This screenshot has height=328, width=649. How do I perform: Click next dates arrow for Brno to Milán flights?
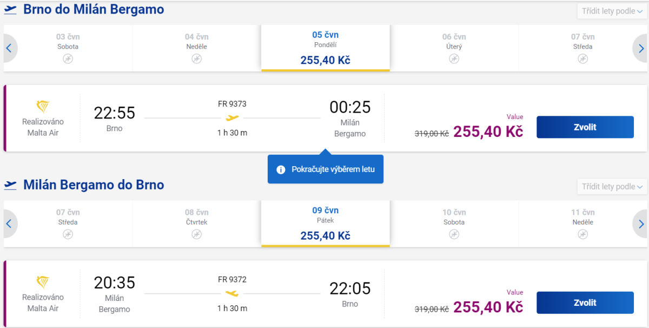coord(641,48)
